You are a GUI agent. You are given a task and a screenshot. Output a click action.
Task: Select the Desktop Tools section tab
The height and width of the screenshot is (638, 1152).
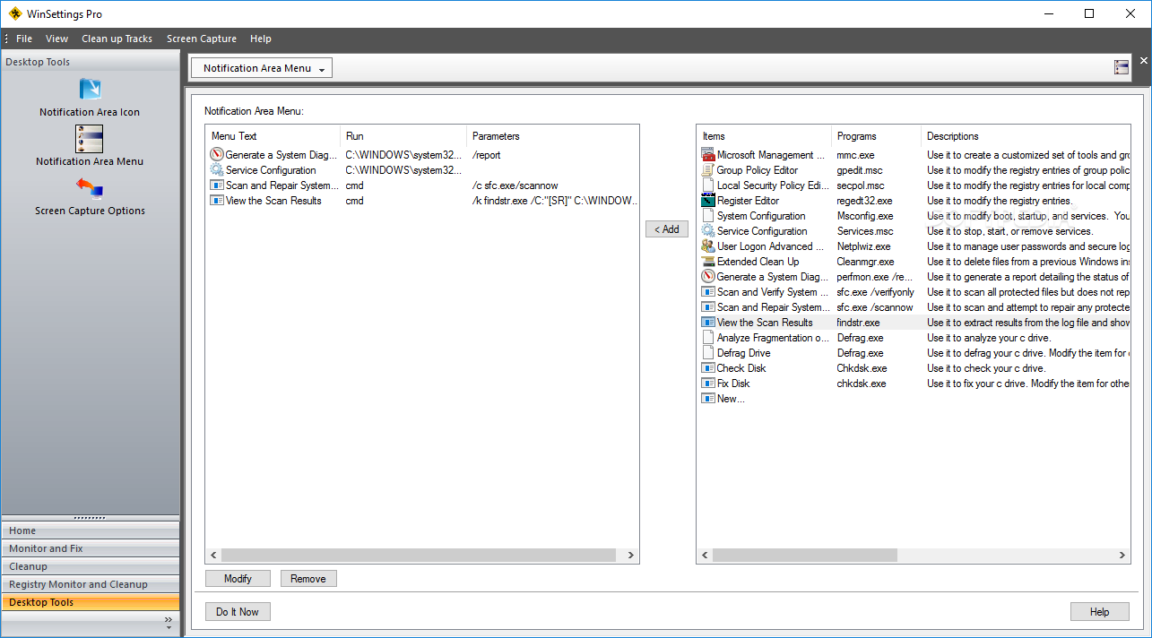(90, 602)
